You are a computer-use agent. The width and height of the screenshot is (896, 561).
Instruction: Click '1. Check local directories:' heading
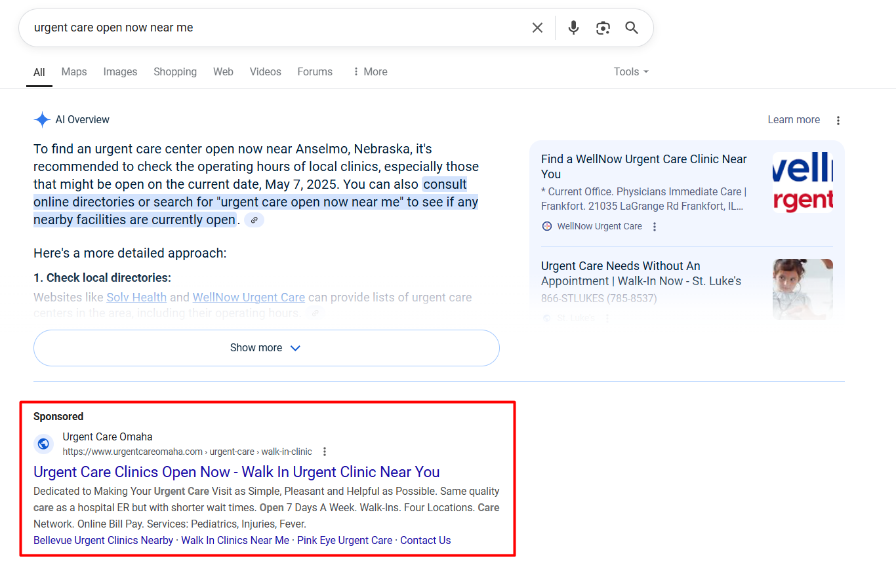tap(102, 278)
